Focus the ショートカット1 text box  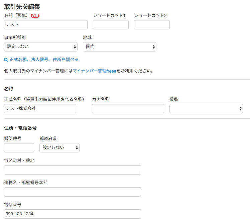click(111, 25)
